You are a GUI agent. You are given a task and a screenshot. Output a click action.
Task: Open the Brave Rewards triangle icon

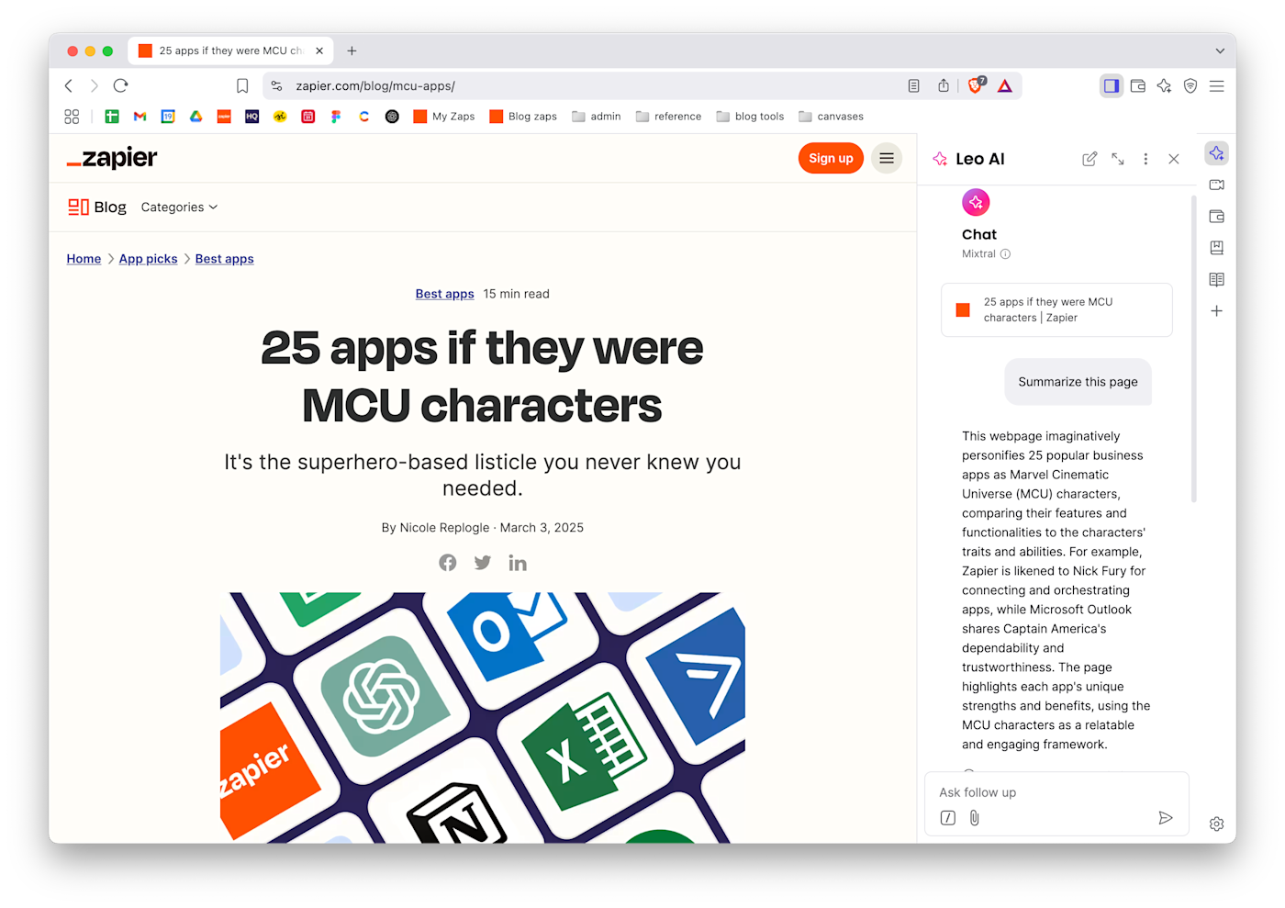coord(1005,85)
